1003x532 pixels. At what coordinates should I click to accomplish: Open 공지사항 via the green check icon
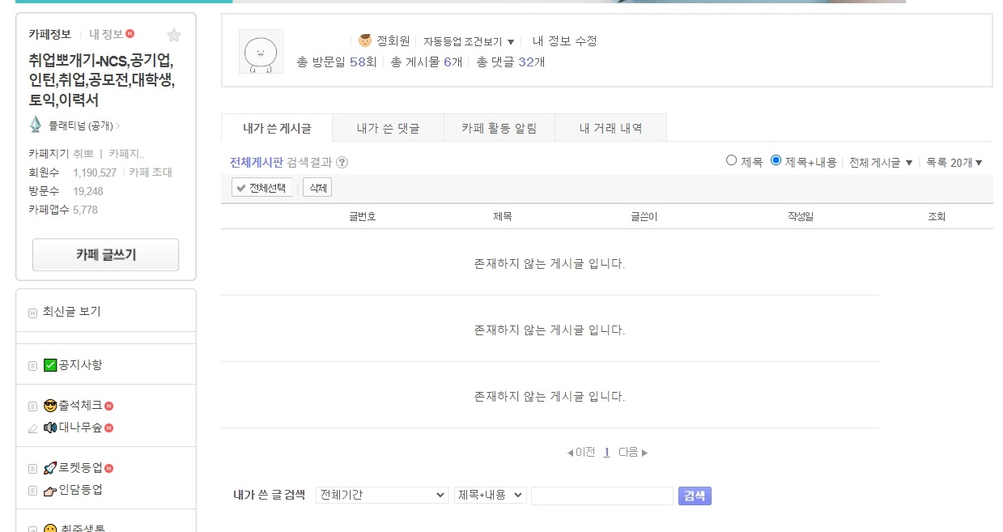point(49,364)
